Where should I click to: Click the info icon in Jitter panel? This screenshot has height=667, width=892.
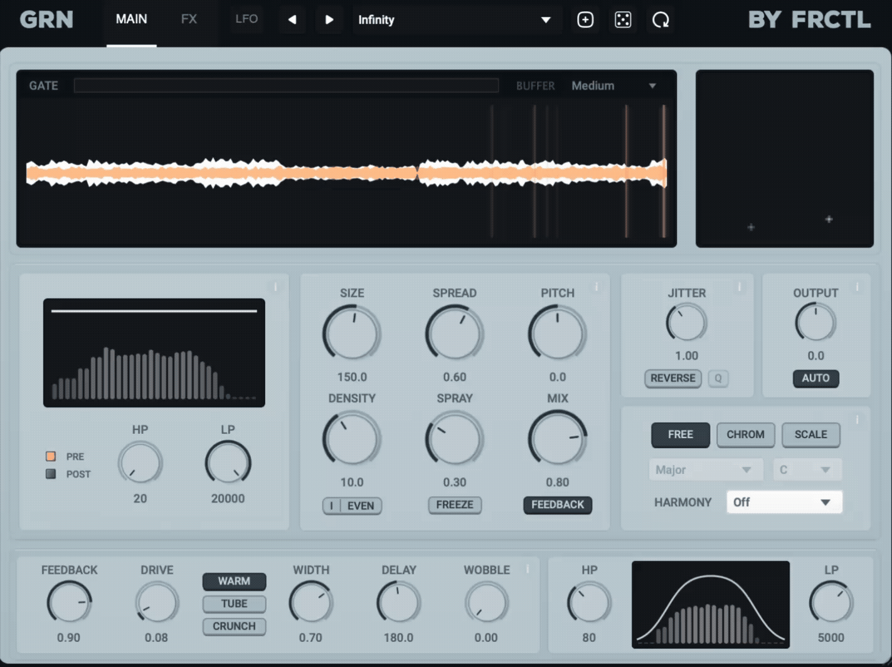[x=739, y=287]
